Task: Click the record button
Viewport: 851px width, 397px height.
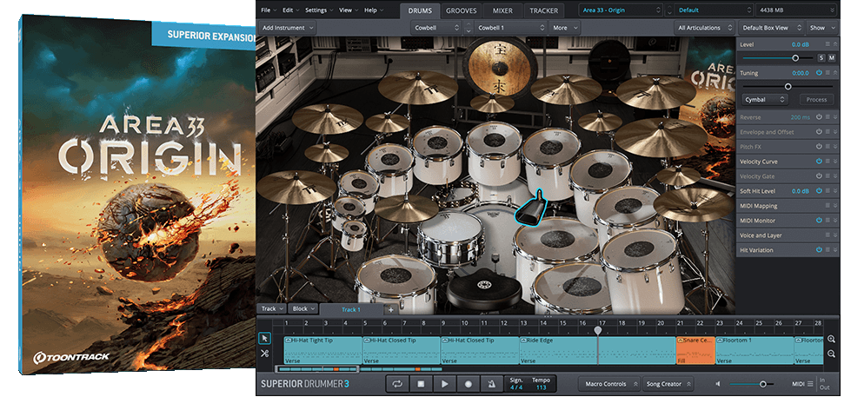Action: [468, 384]
